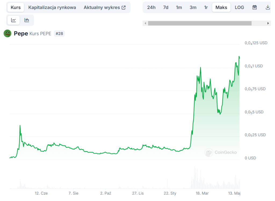Click the #28 rank badge

59,34
